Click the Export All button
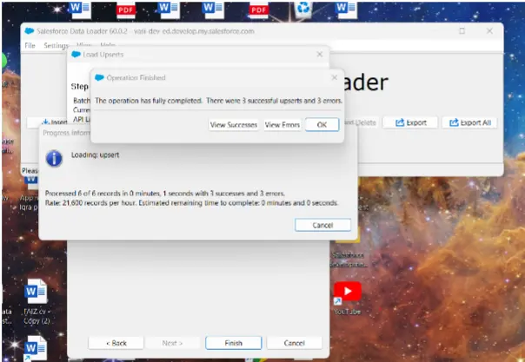525x362 pixels. 469,122
